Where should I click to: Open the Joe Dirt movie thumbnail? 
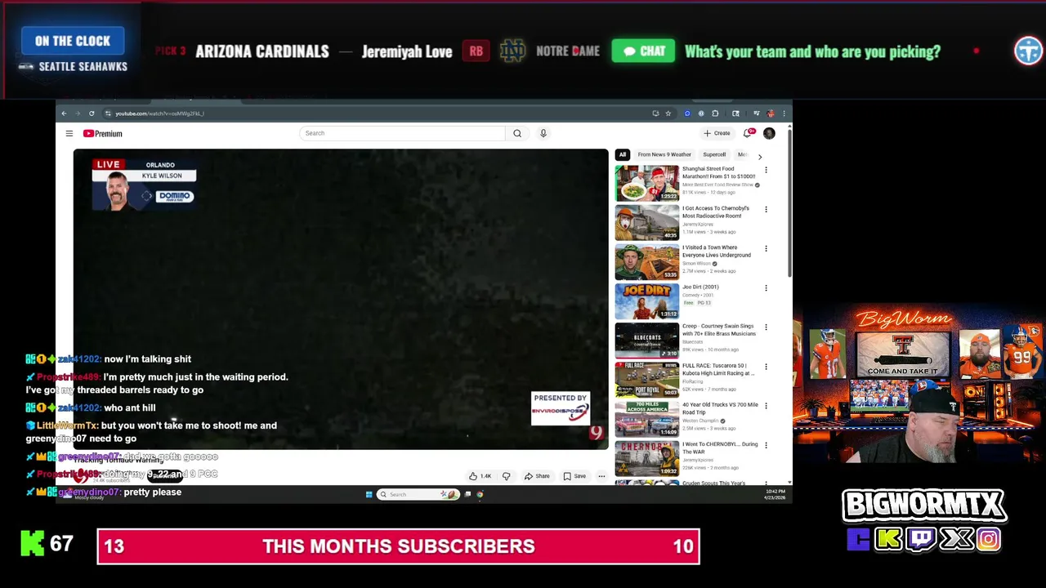tap(646, 301)
